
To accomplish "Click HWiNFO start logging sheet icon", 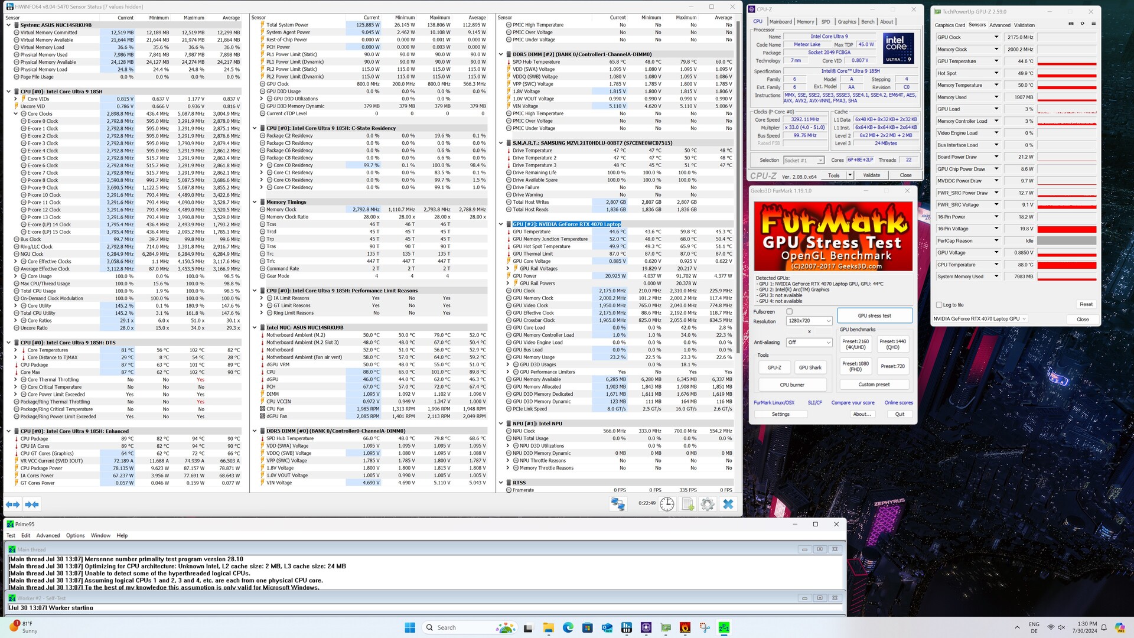I will pos(687,504).
